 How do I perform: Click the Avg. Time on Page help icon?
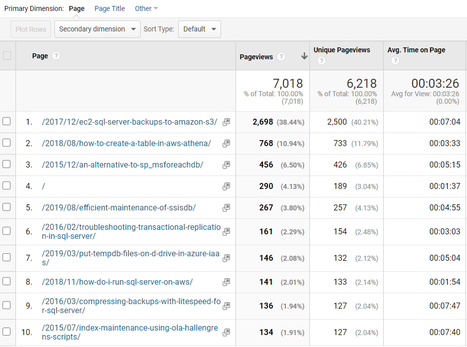(395, 60)
